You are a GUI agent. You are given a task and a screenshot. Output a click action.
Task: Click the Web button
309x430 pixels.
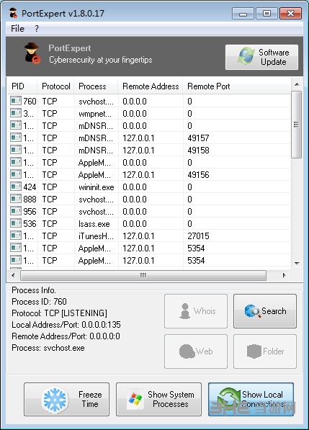click(196, 351)
